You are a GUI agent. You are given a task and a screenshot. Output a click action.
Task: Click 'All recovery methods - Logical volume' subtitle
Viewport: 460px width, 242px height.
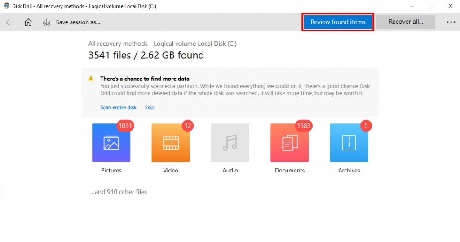tap(163, 44)
